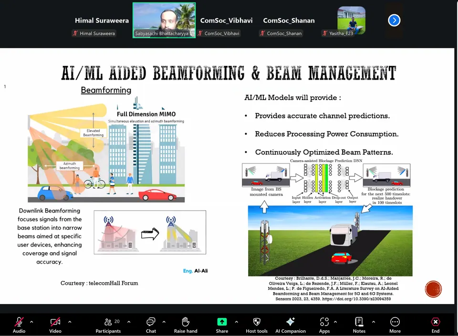Click the Beamforming heading on slide

(106, 90)
